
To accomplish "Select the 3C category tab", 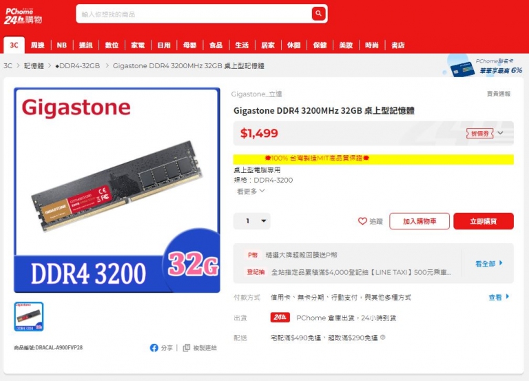I will pyautogui.click(x=14, y=45).
